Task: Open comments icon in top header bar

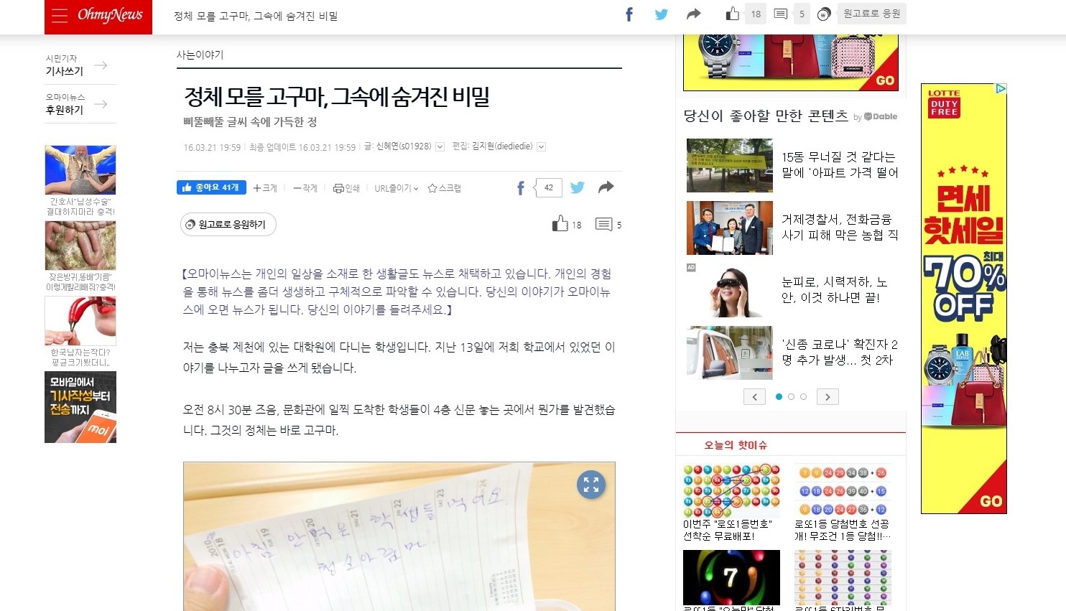Action: coord(781,14)
